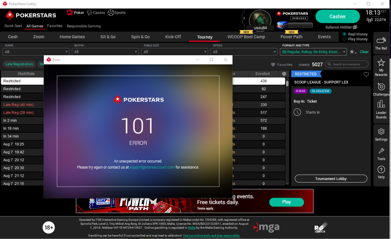
Task: Add tournament to favorites heart icon
Action: (366, 74)
